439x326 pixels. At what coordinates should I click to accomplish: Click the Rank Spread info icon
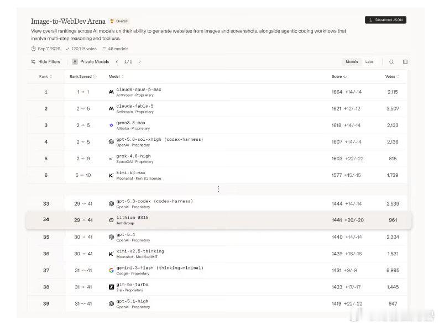(95, 77)
